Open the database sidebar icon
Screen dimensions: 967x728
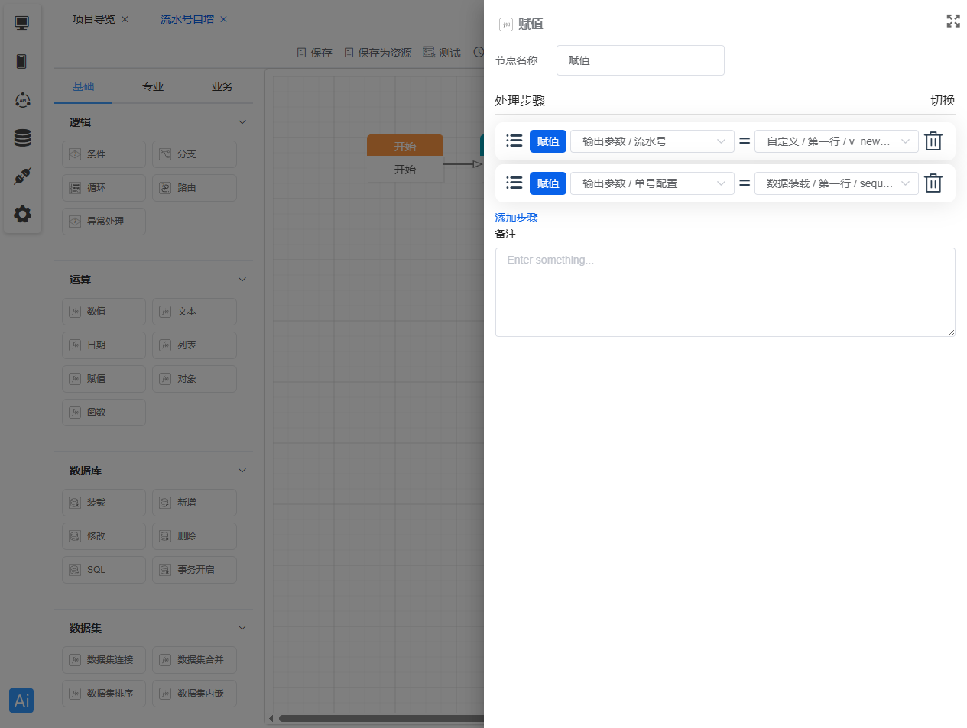(21, 138)
